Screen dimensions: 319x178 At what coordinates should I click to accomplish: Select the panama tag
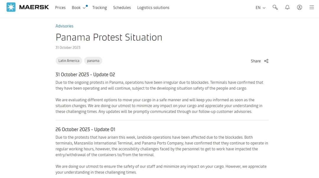(x=93, y=61)
